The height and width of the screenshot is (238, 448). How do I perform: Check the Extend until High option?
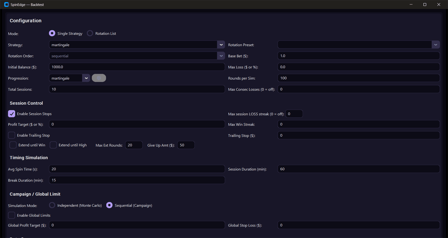point(53,145)
